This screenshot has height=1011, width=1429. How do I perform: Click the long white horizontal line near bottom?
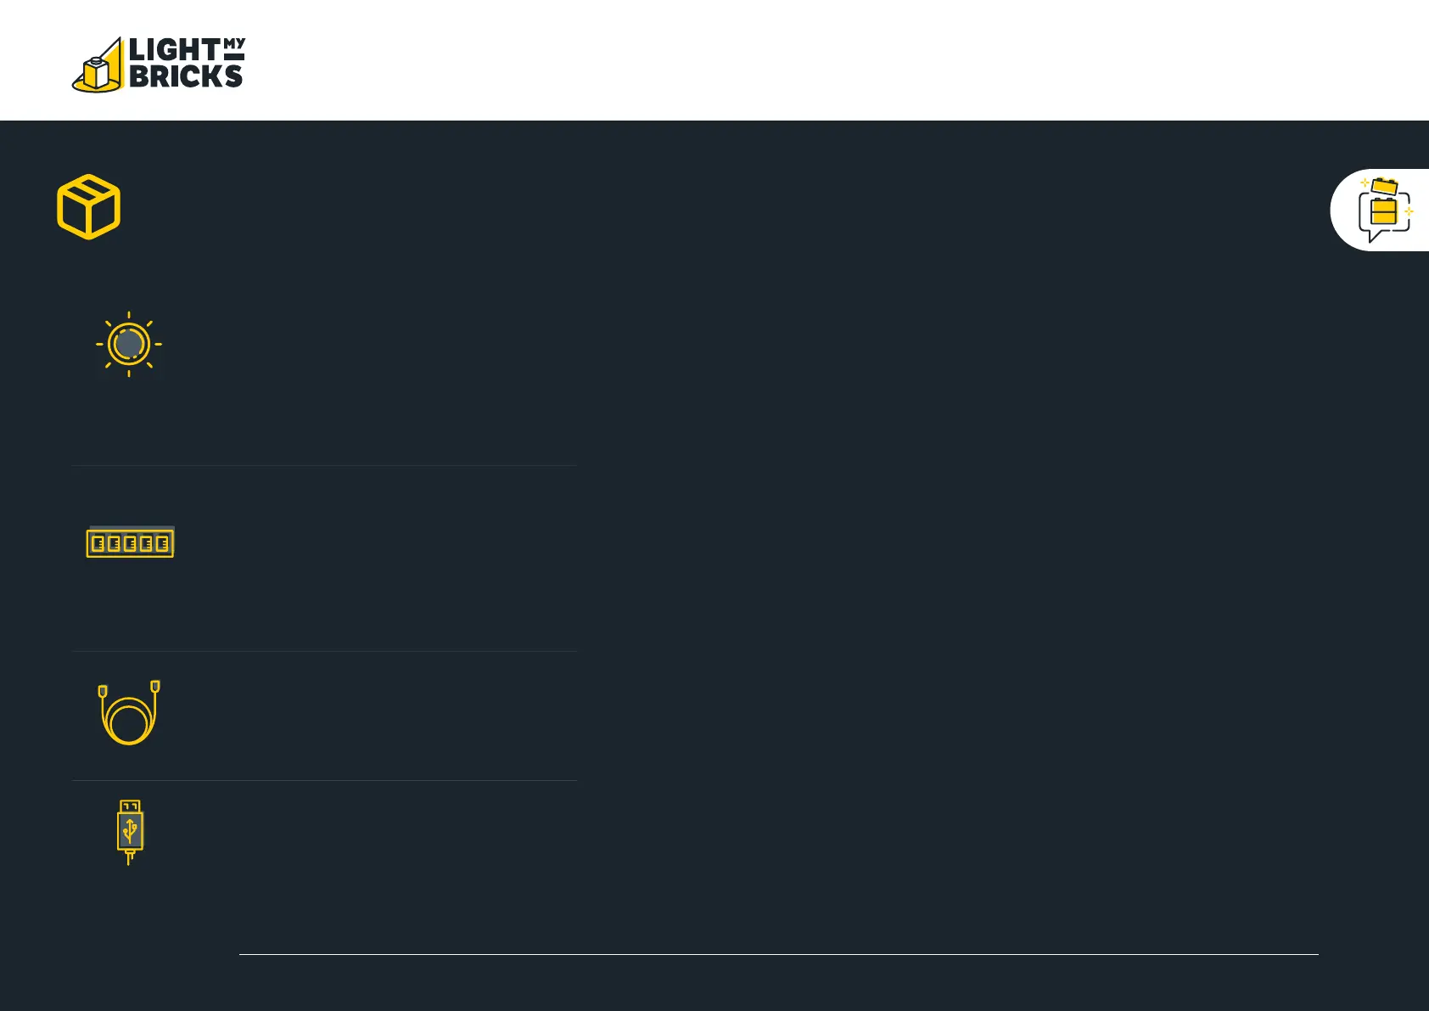779,954
